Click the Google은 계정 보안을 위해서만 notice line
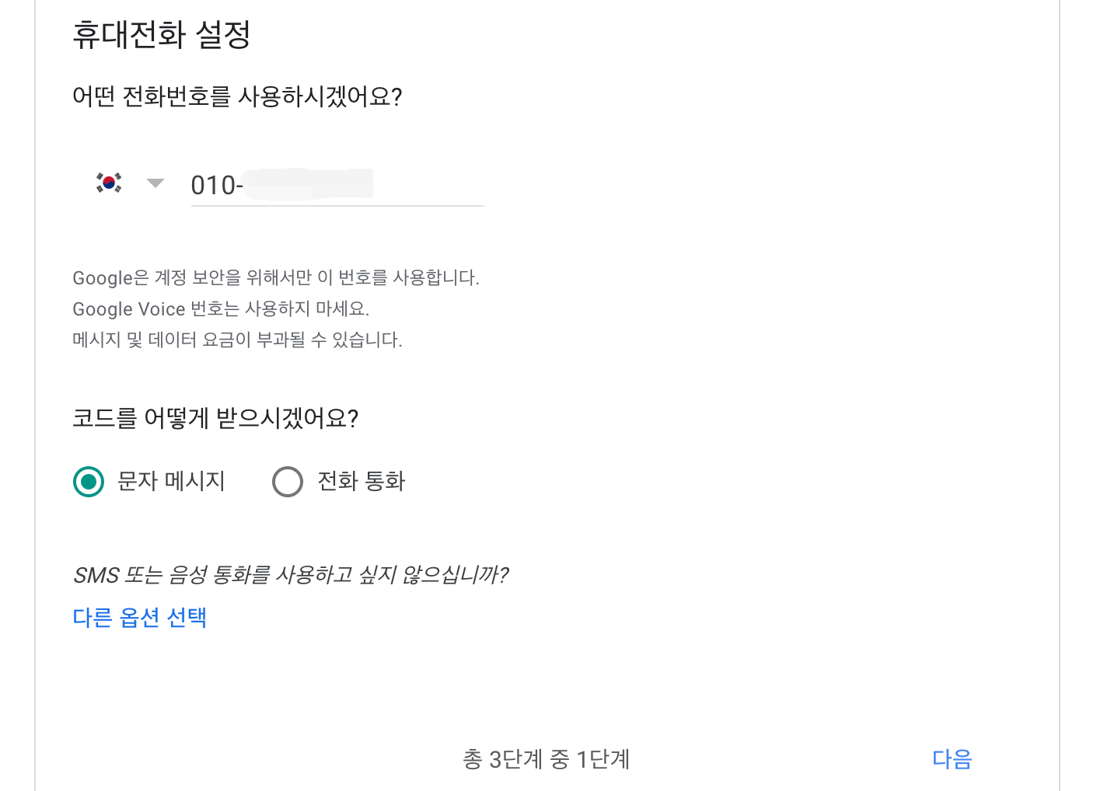1104x791 pixels. pos(276,277)
